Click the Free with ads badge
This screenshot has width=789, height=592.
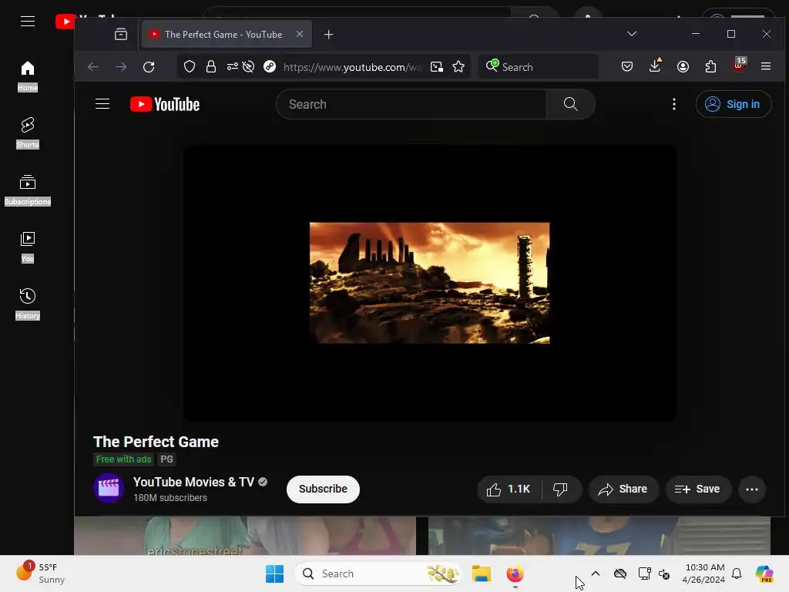click(x=124, y=459)
